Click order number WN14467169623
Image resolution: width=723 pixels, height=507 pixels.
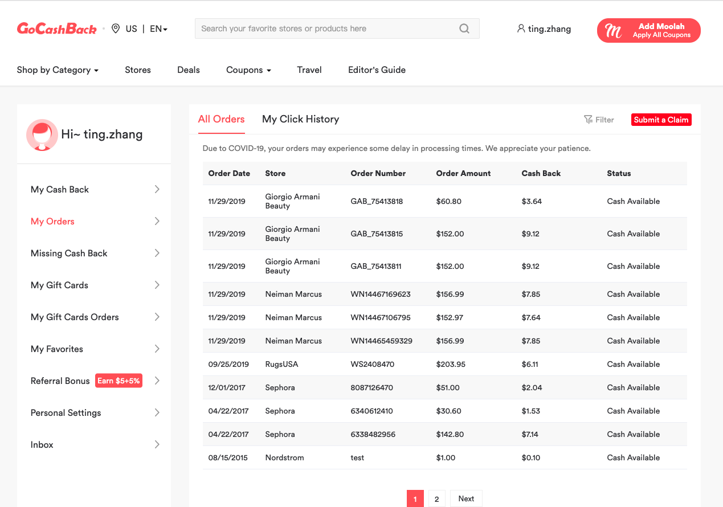click(381, 294)
